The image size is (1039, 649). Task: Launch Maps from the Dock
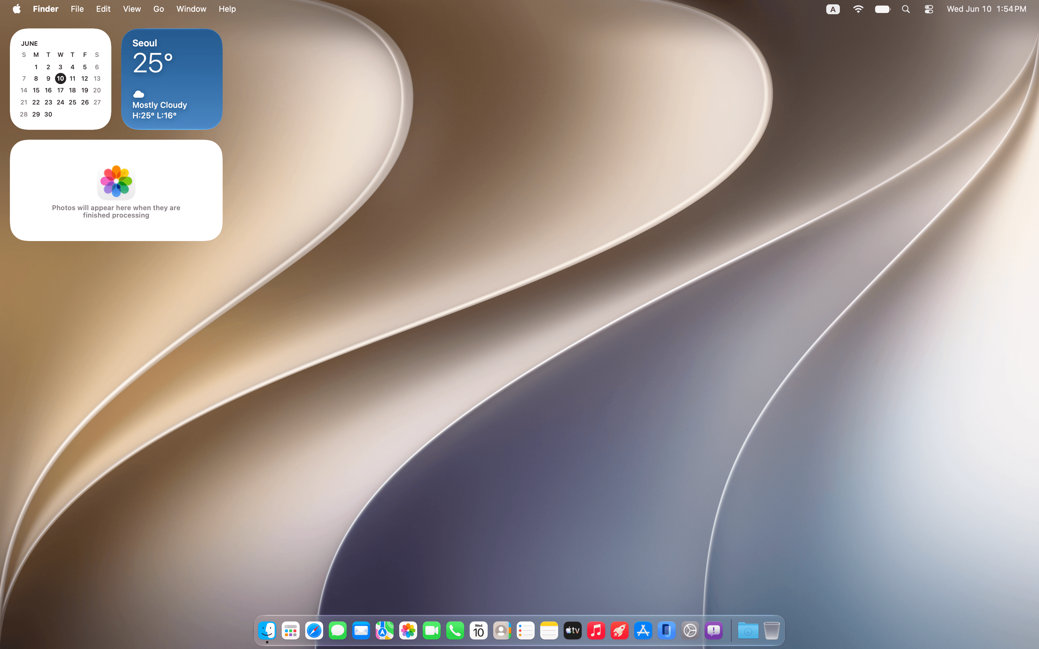(x=385, y=630)
